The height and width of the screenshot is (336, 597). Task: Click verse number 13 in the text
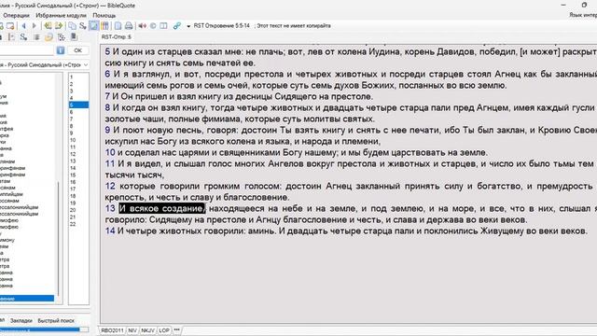click(110, 208)
